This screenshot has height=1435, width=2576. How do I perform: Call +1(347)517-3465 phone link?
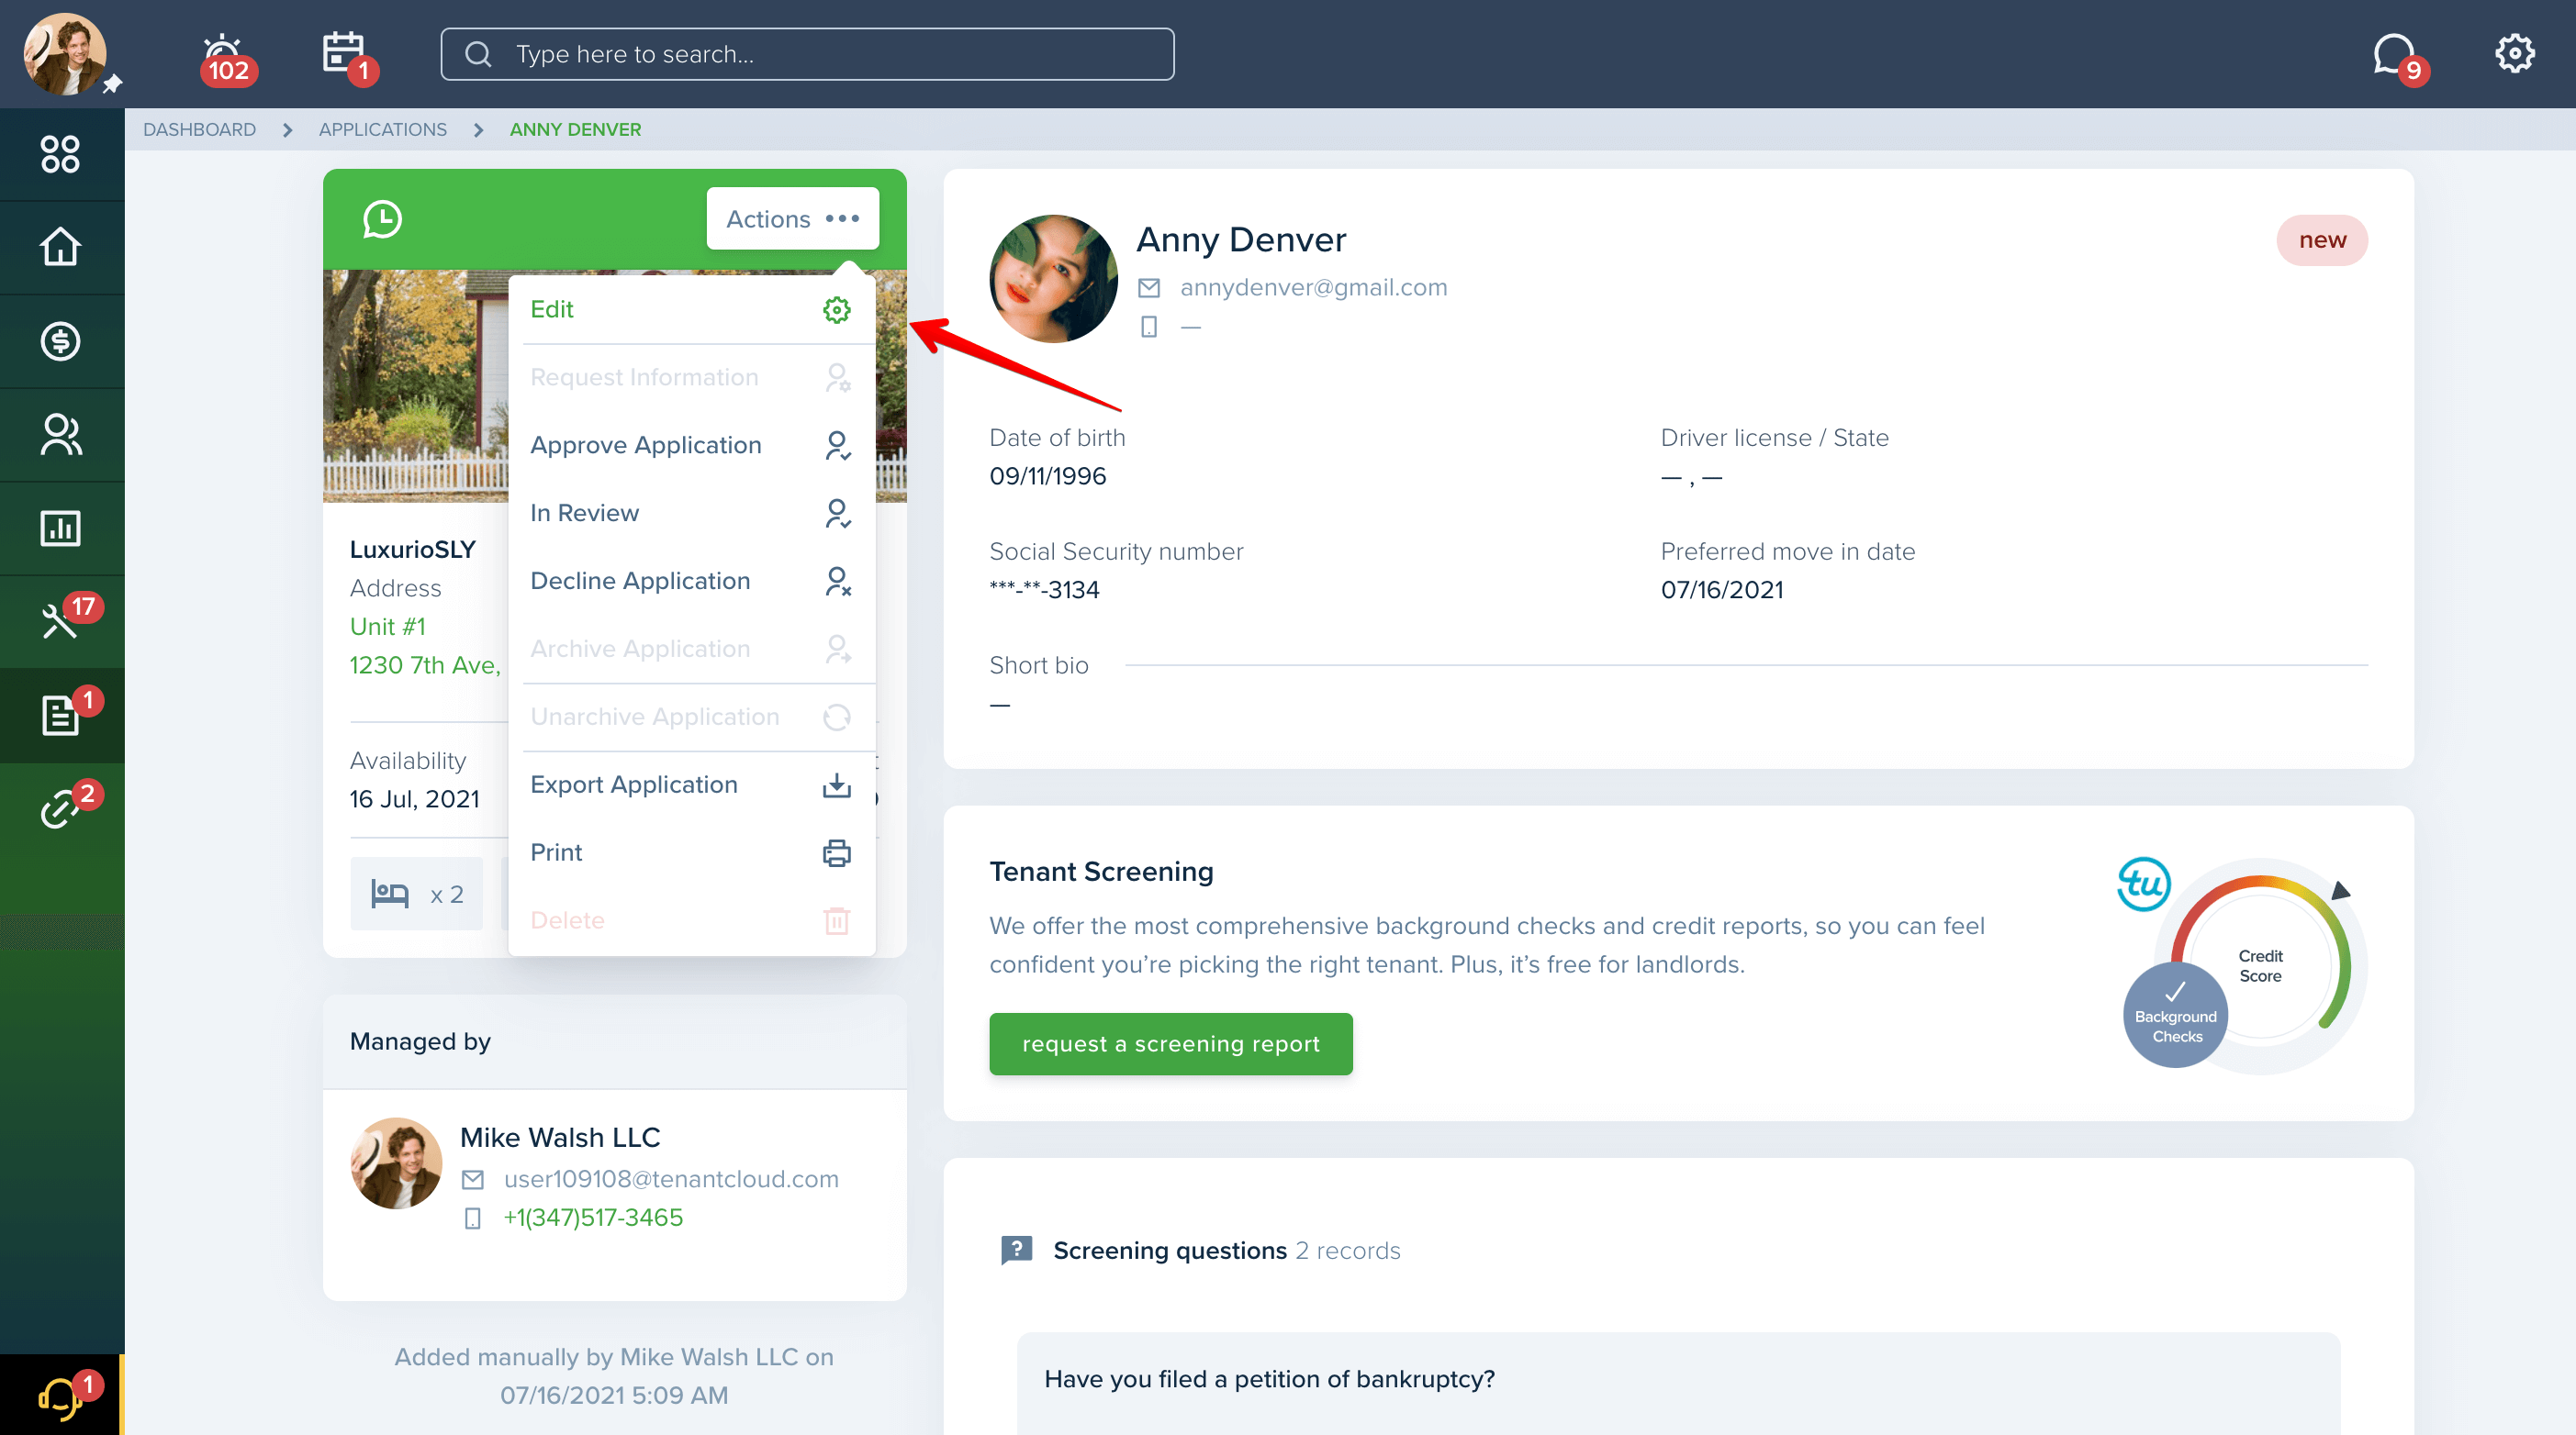tap(593, 1218)
